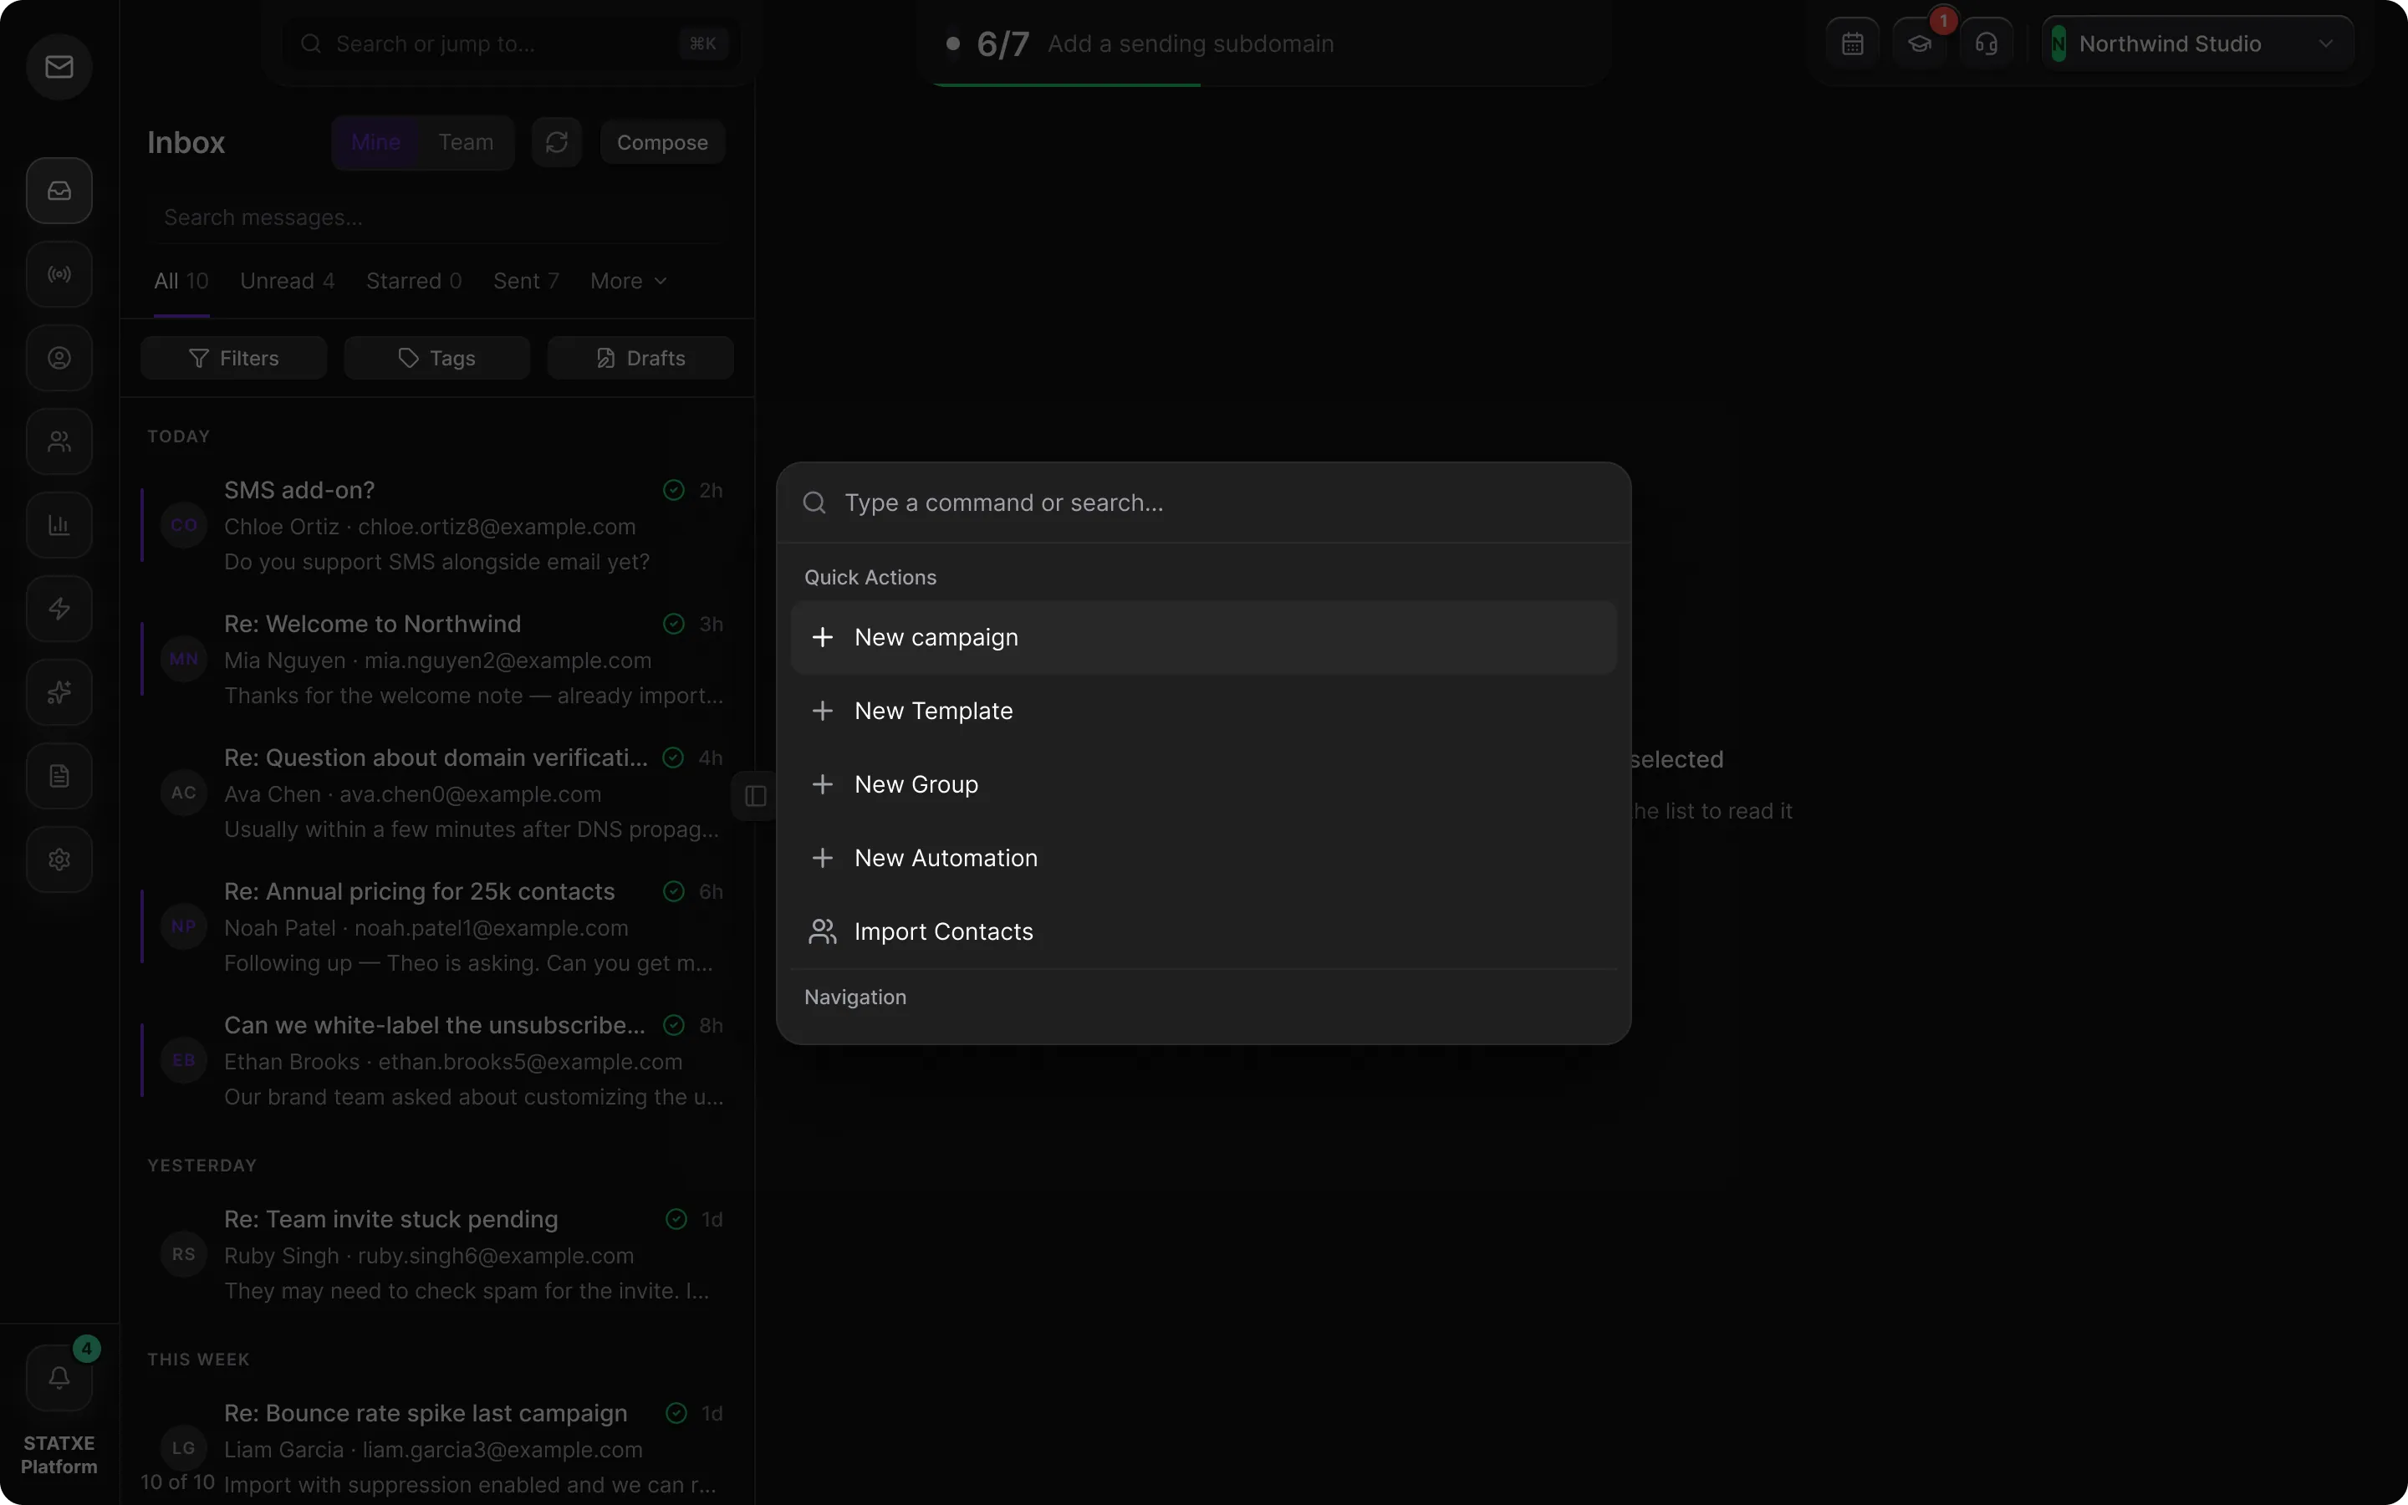
Task: Select the Sent 7 tab
Action: (x=527, y=281)
